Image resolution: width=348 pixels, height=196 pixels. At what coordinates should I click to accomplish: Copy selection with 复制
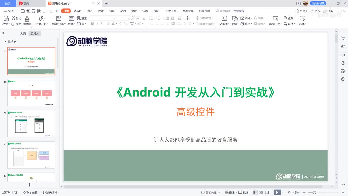coord(16,24)
